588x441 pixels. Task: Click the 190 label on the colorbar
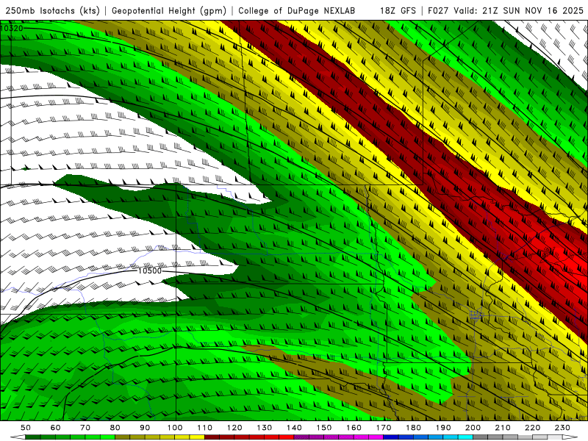[x=443, y=428]
